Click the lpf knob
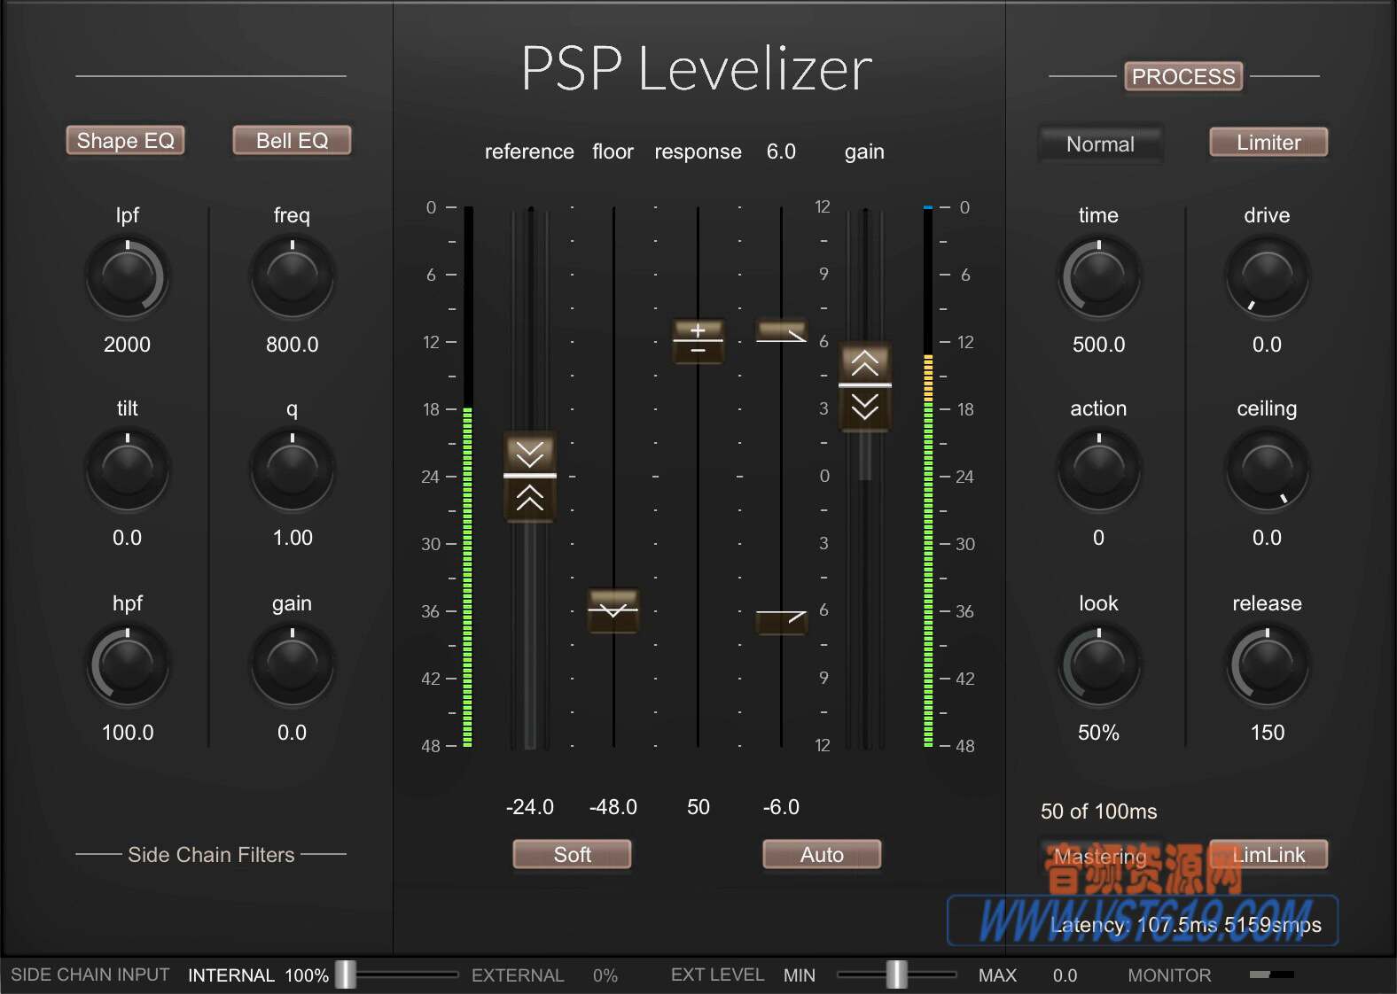The image size is (1397, 994). pos(128,277)
